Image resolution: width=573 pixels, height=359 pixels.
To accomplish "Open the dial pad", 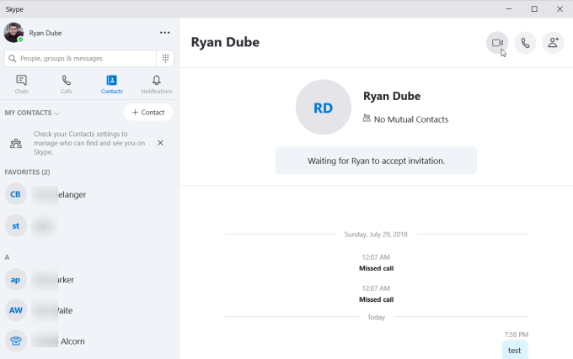I will click(x=166, y=58).
